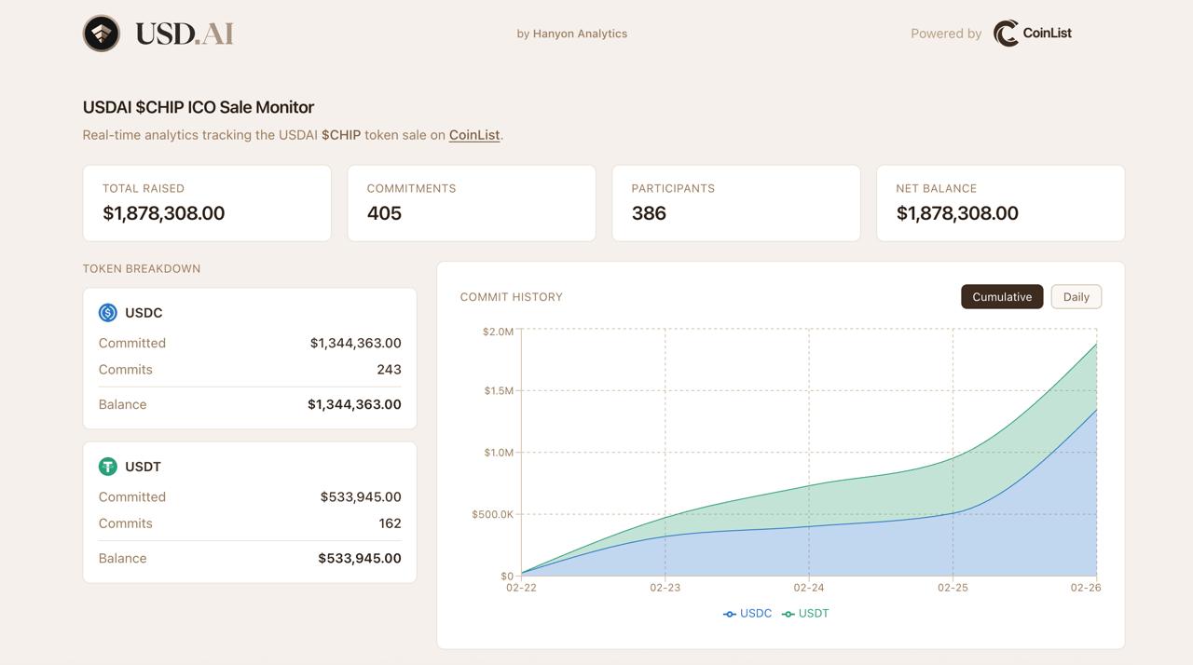Select the Total Raised stat card
Viewport: 1193px width, 665px height.
pyautogui.click(x=207, y=203)
